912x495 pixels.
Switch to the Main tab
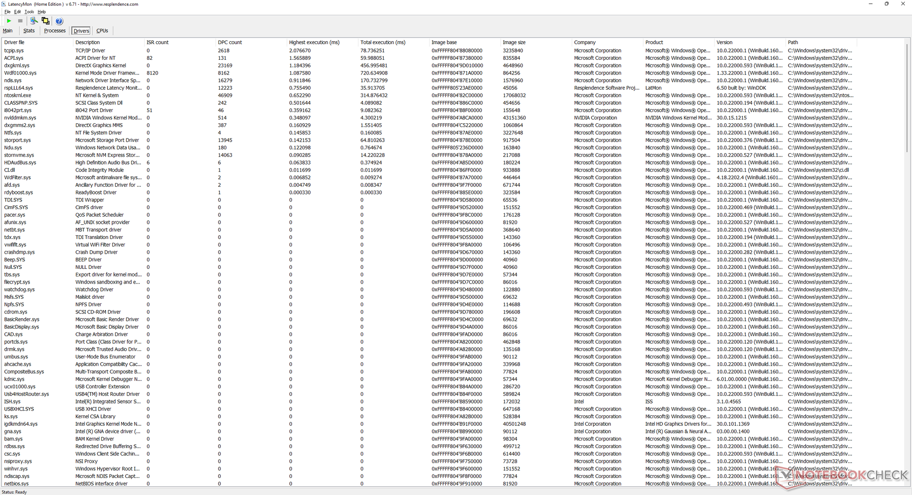(x=8, y=31)
